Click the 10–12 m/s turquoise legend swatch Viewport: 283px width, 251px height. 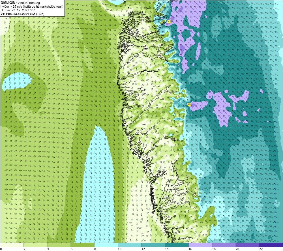[130, 245]
